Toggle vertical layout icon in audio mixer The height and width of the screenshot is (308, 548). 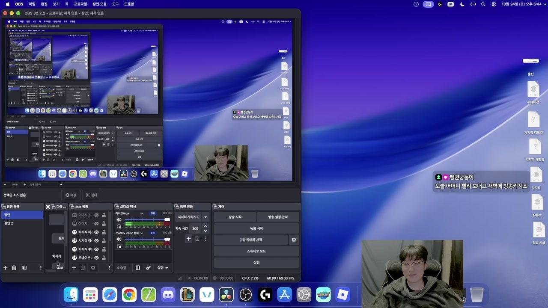[x=138, y=268]
